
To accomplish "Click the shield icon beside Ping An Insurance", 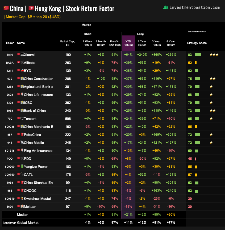I will pos(22,150).
